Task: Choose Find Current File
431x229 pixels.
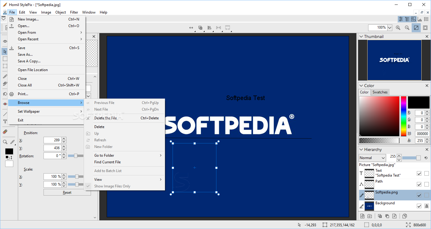Action: click(x=125, y=162)
